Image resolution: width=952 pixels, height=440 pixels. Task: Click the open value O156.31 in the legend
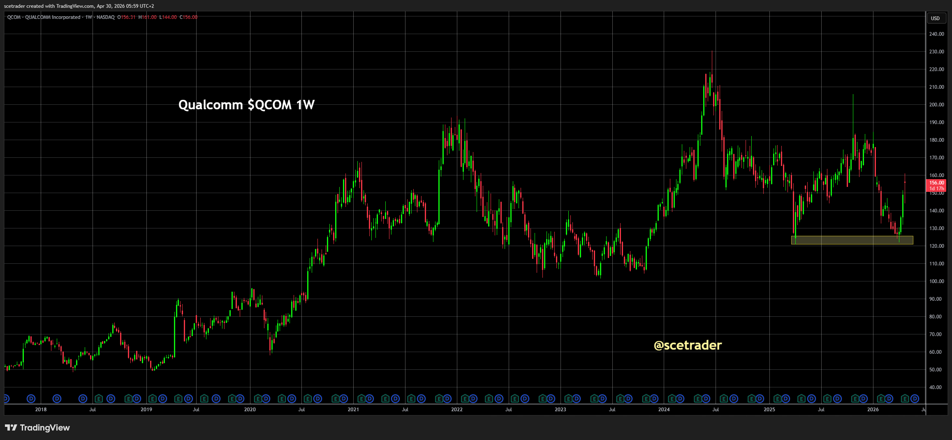[x=126, y=17]
